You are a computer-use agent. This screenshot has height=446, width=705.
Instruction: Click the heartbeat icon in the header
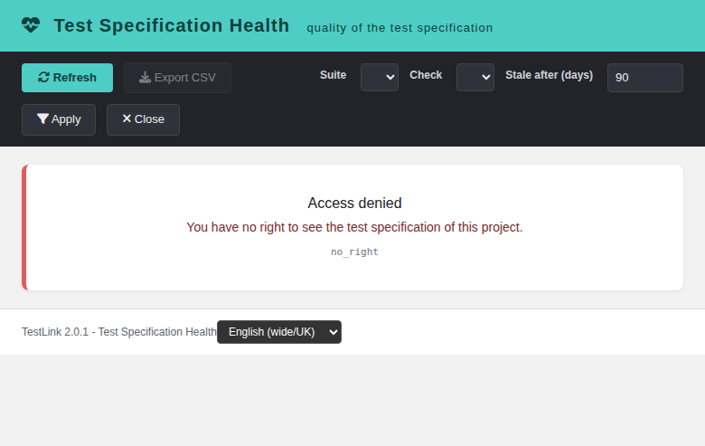[31, 24]
